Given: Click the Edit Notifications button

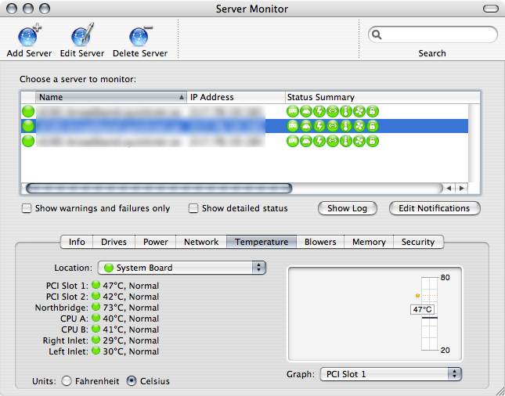Looking at the screenshot, I should 435,208.
